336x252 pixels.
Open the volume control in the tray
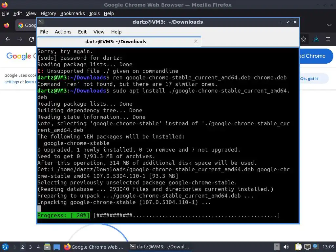pos(286,247)
